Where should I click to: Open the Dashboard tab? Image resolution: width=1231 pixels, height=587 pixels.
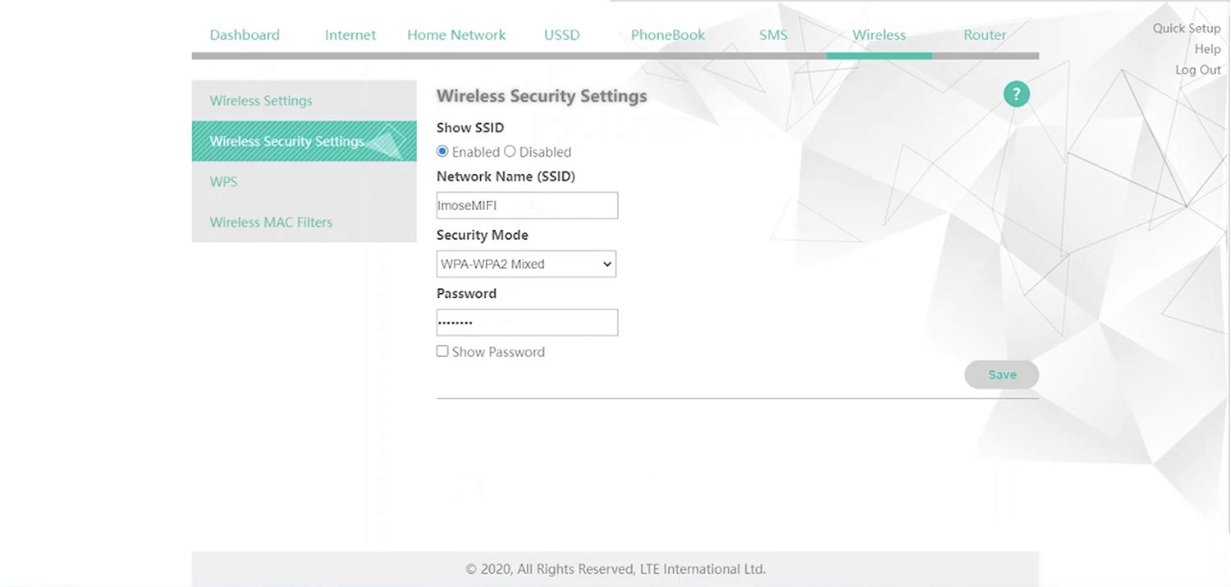(x=245, y=35)
